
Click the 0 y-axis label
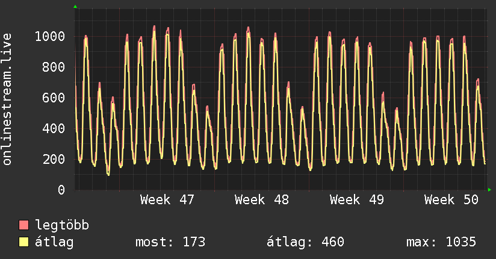coord(61,190)
